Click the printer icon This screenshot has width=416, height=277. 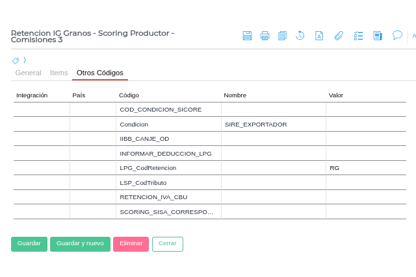[x=265, y=36]
